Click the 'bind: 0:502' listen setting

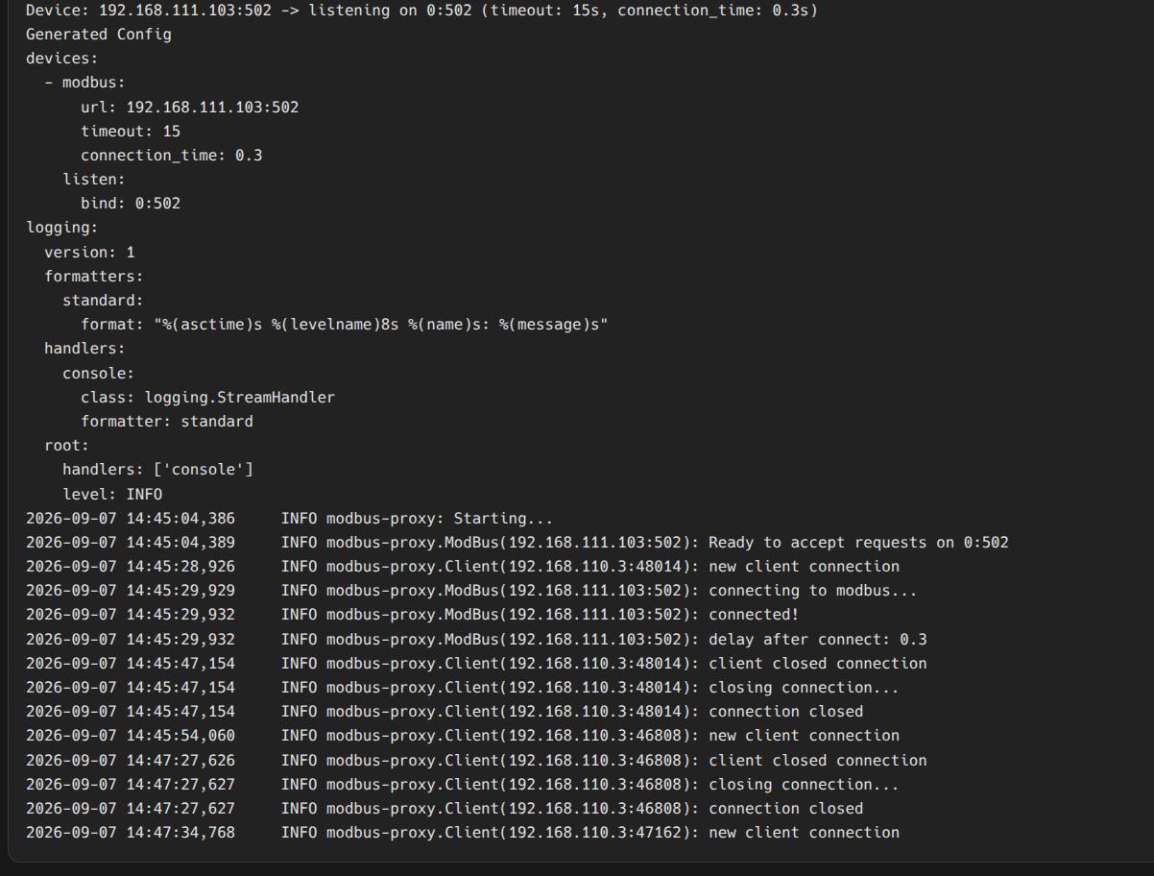click(131, 204)
